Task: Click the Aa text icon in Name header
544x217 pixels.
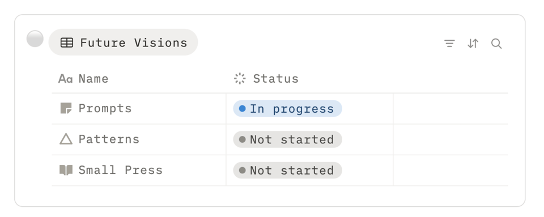Action: point(65,79)
